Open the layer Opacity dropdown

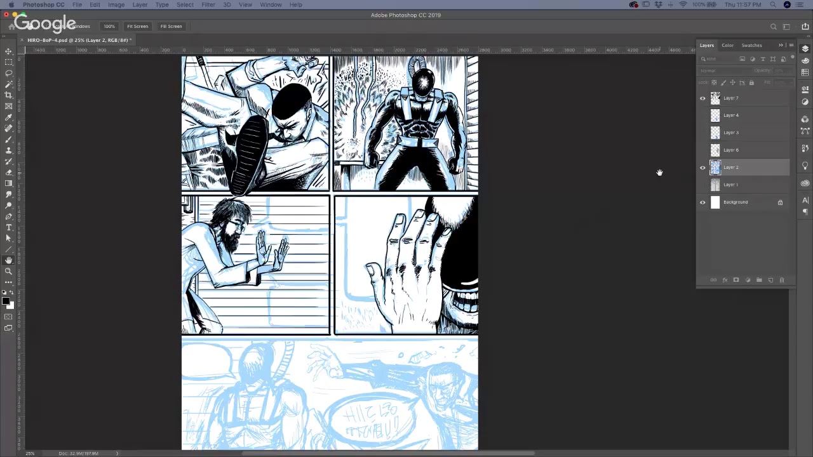click(x=782, y=70)
